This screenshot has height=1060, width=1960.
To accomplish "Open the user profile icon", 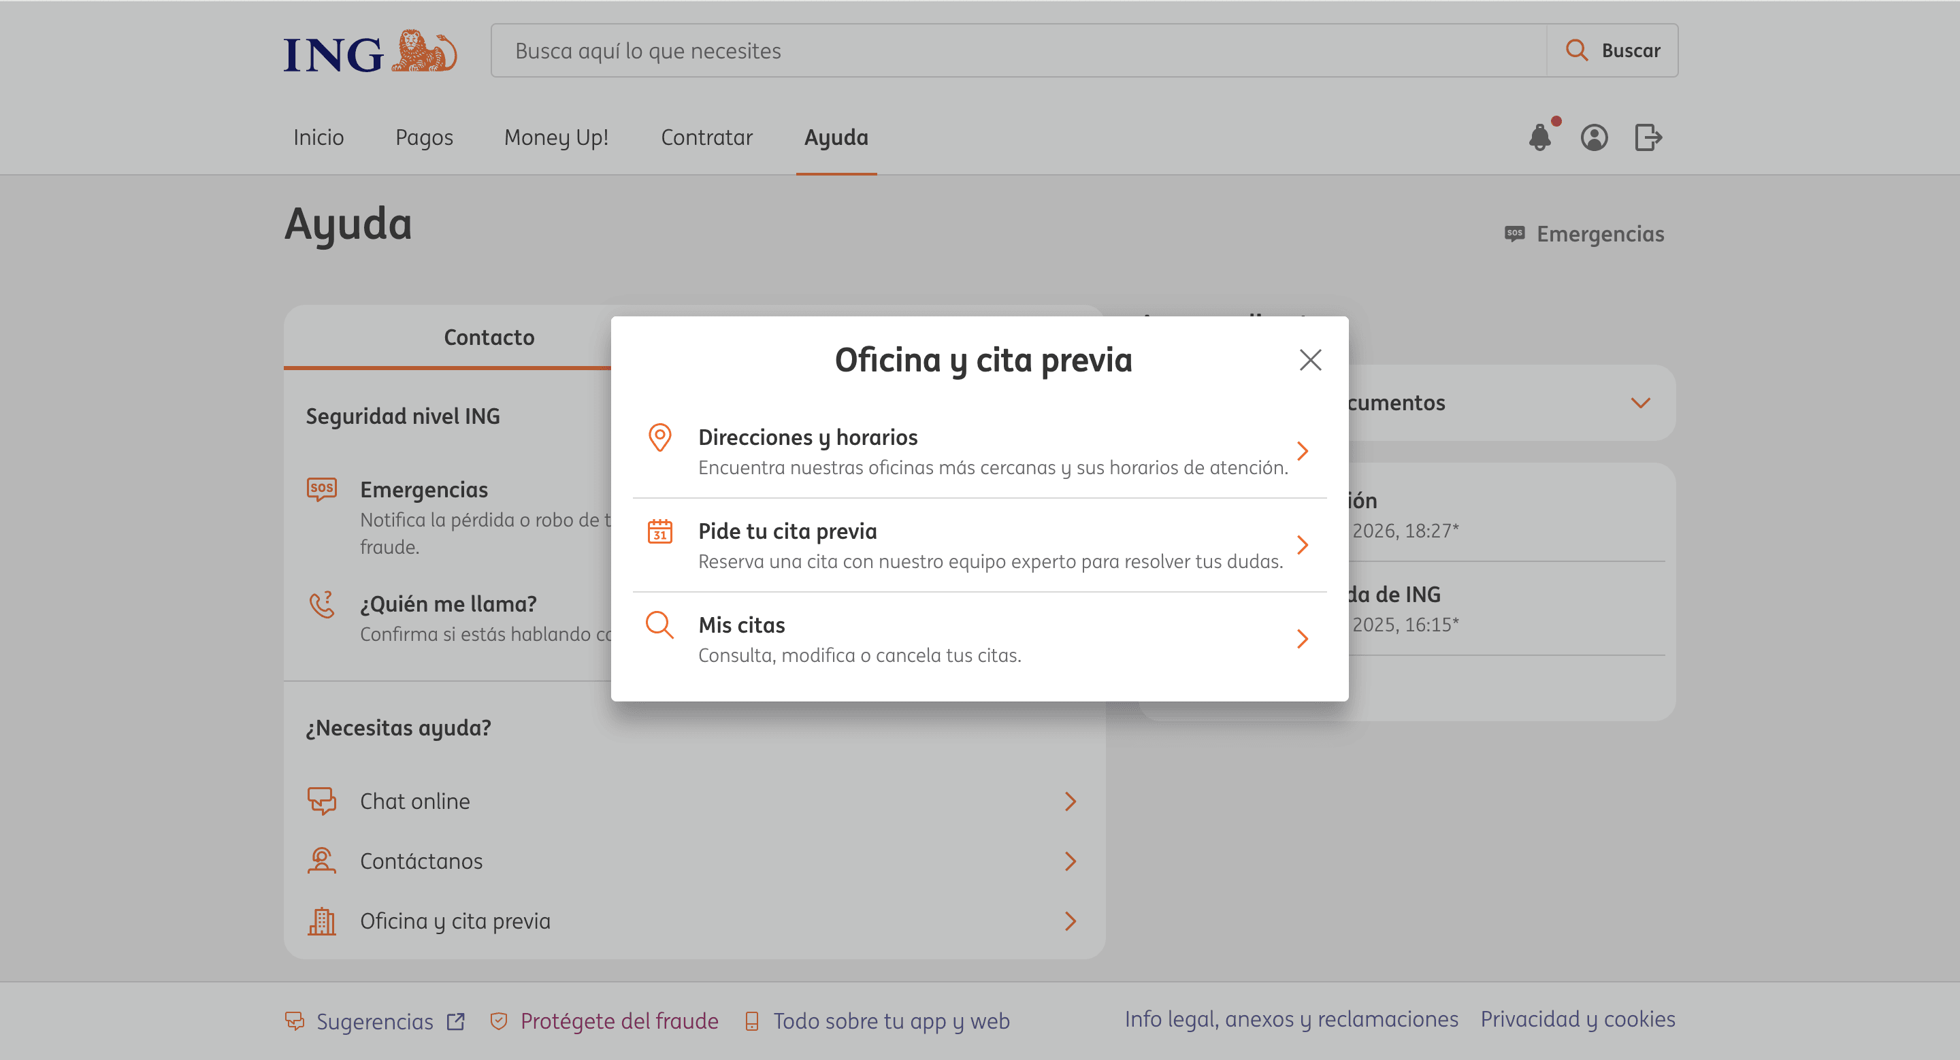I will [x=1593, y=137].
